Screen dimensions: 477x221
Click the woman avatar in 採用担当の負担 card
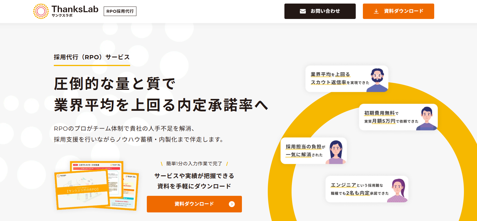(336, 152)
